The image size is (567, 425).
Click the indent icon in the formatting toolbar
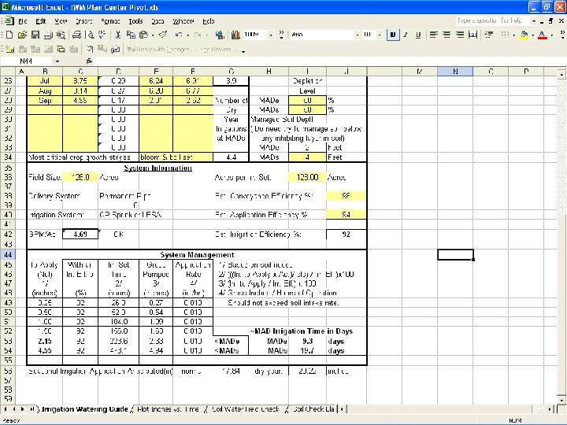pyautogui.click(x=489, y=35)
